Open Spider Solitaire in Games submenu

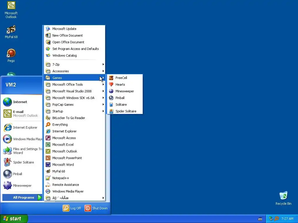click(x=125, y=111)
